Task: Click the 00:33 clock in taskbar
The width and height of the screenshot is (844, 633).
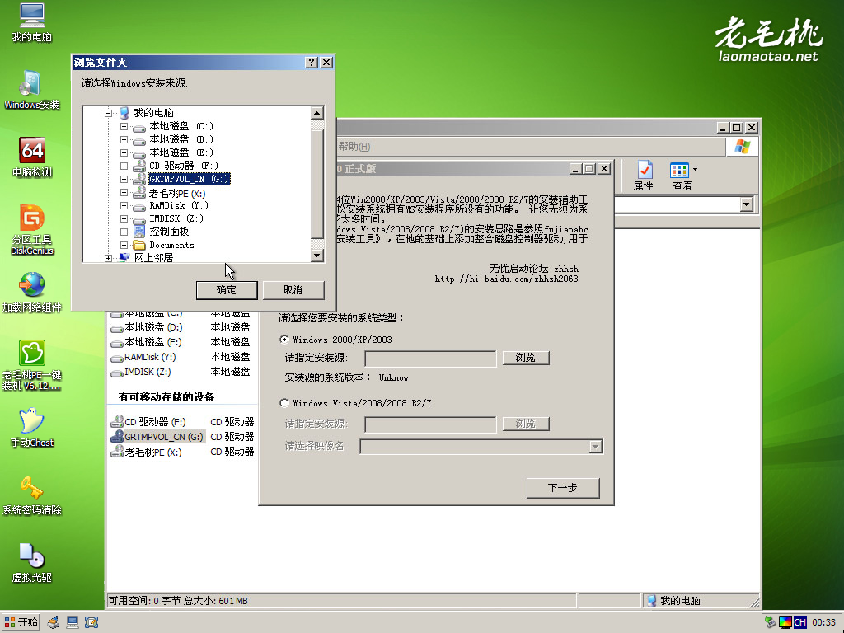Action: 823,622
